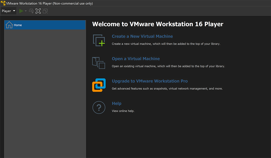The height and width of the screenshot is (158, 271).
Task: Click the question mark Help icon
Action: (99, 107)
